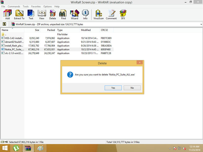Click the taskbar clock showing 12:14 AM

194,147
